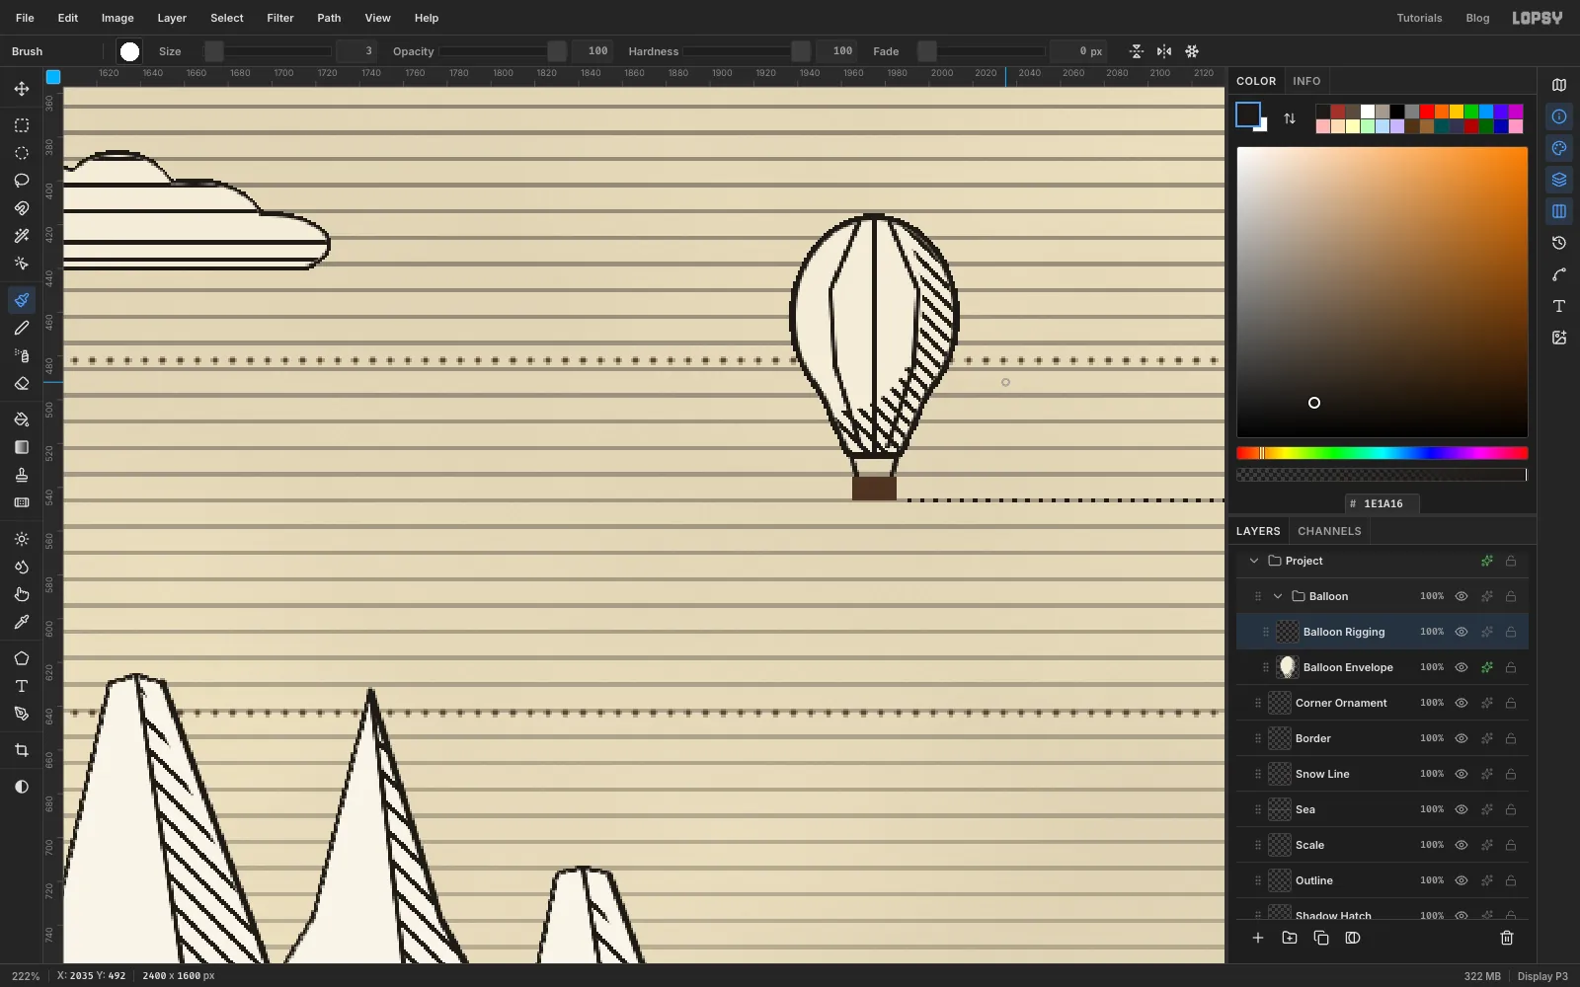Collapse the Project folder
Screen dimensions: 1580x987
click(1254, 561)
